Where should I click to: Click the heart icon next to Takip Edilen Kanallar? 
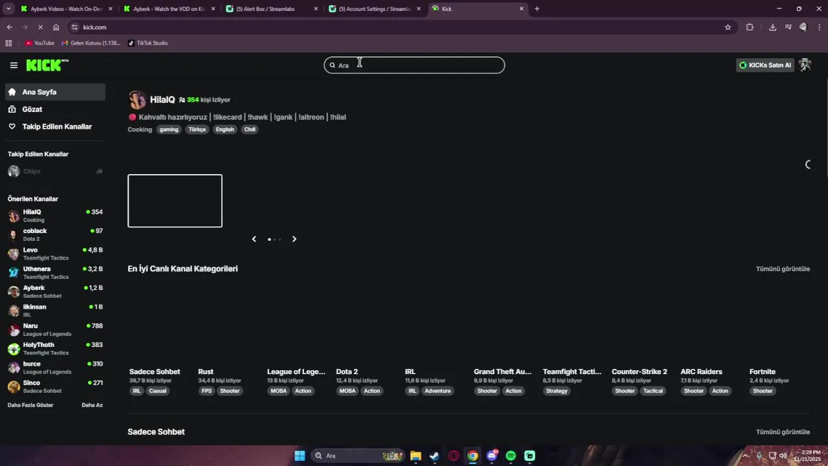(12, 126)
